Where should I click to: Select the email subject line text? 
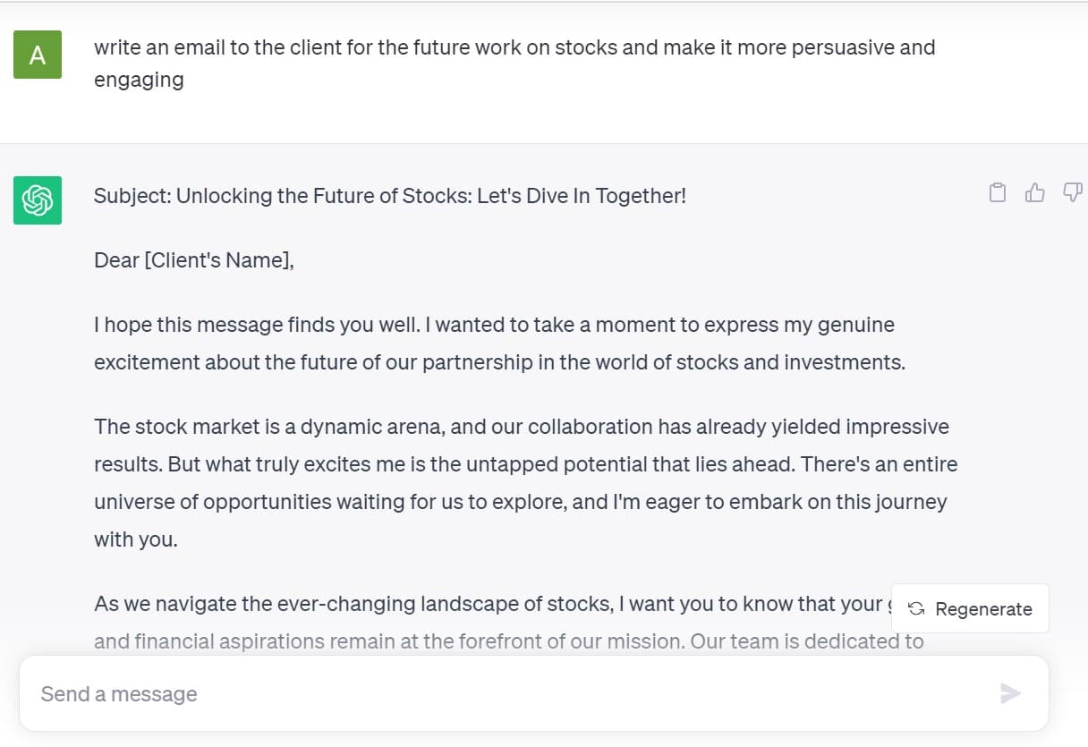click(389, 195)
